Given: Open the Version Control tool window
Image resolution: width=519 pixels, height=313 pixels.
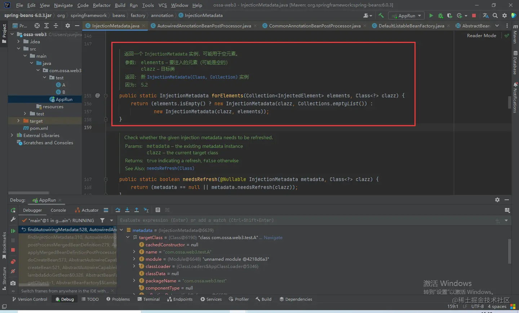Looking at the screenshot, I should pos(30,299).
